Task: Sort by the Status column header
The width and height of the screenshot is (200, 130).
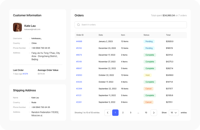Action: click(x=146, y=35)
